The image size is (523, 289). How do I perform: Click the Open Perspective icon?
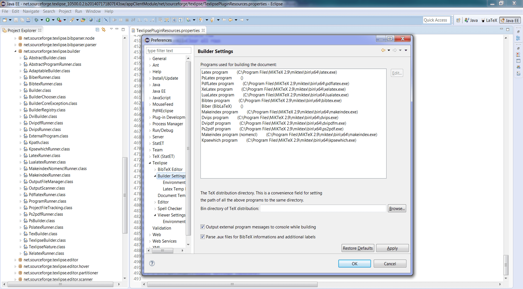tap(458, 20)
